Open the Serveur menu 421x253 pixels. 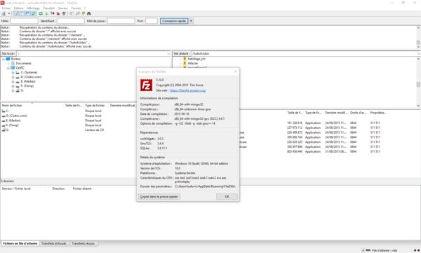[x=63, y=8]
